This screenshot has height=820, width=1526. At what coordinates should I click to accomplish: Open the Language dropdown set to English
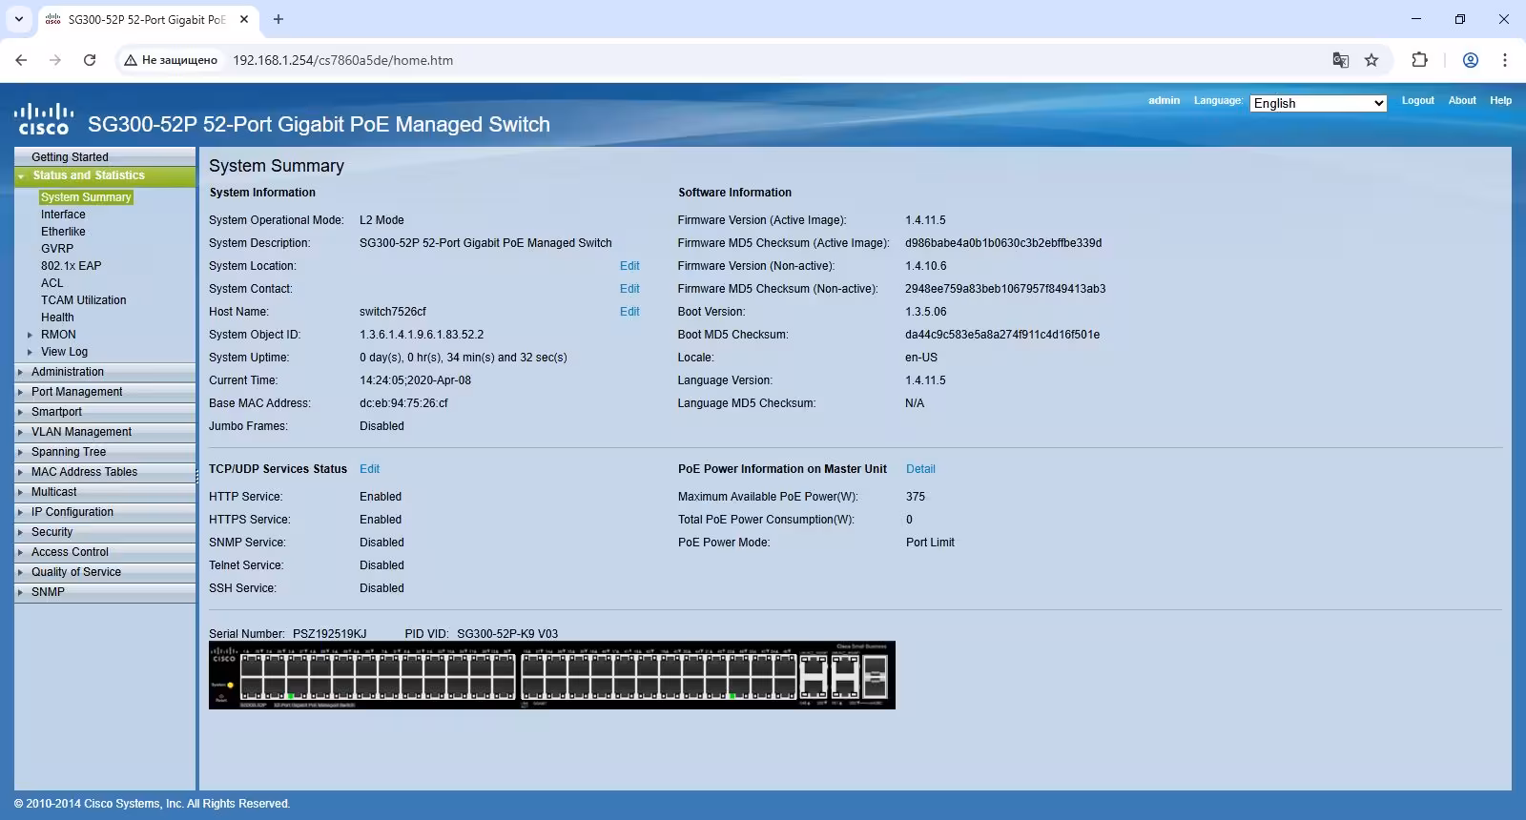click(x=1318, y=103)
